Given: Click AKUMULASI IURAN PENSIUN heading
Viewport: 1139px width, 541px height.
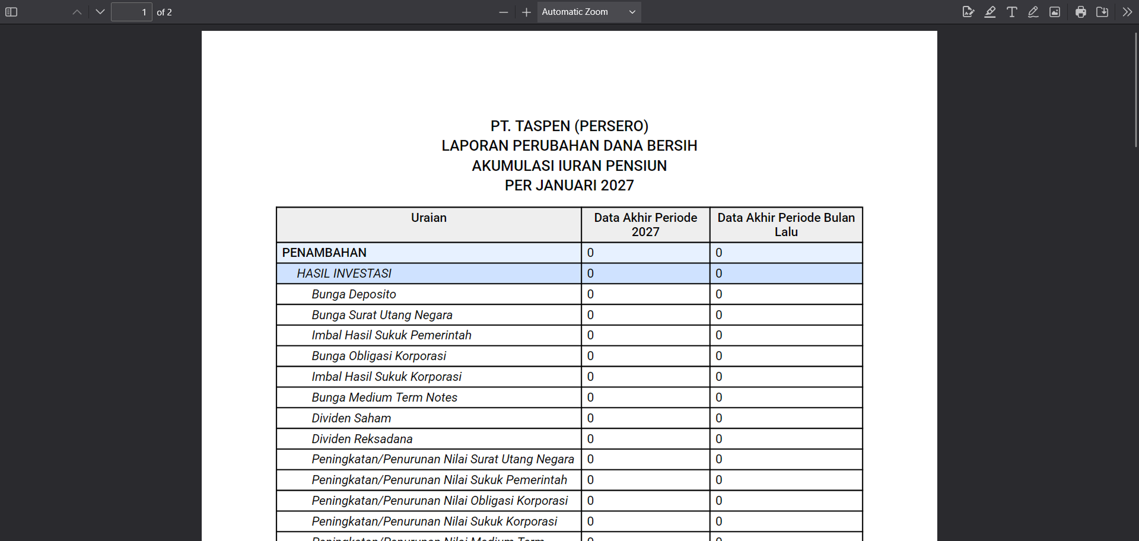Looking at the screenshot, I should 569,166.
